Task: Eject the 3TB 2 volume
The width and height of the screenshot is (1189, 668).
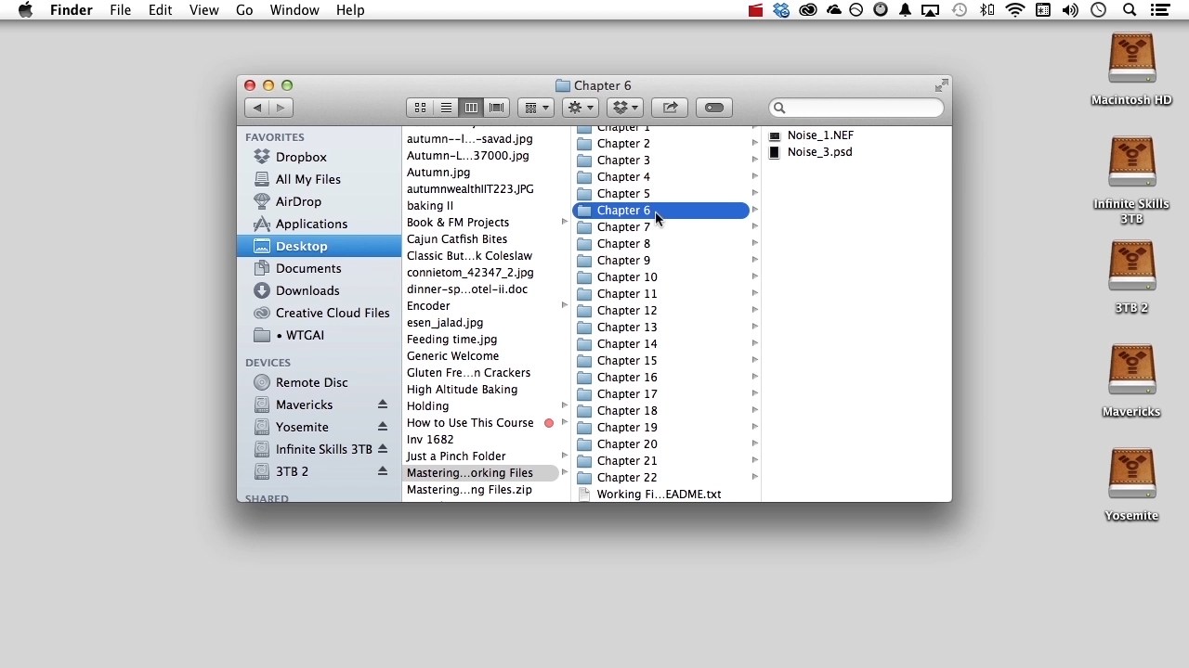Action: tap(382, 471)
